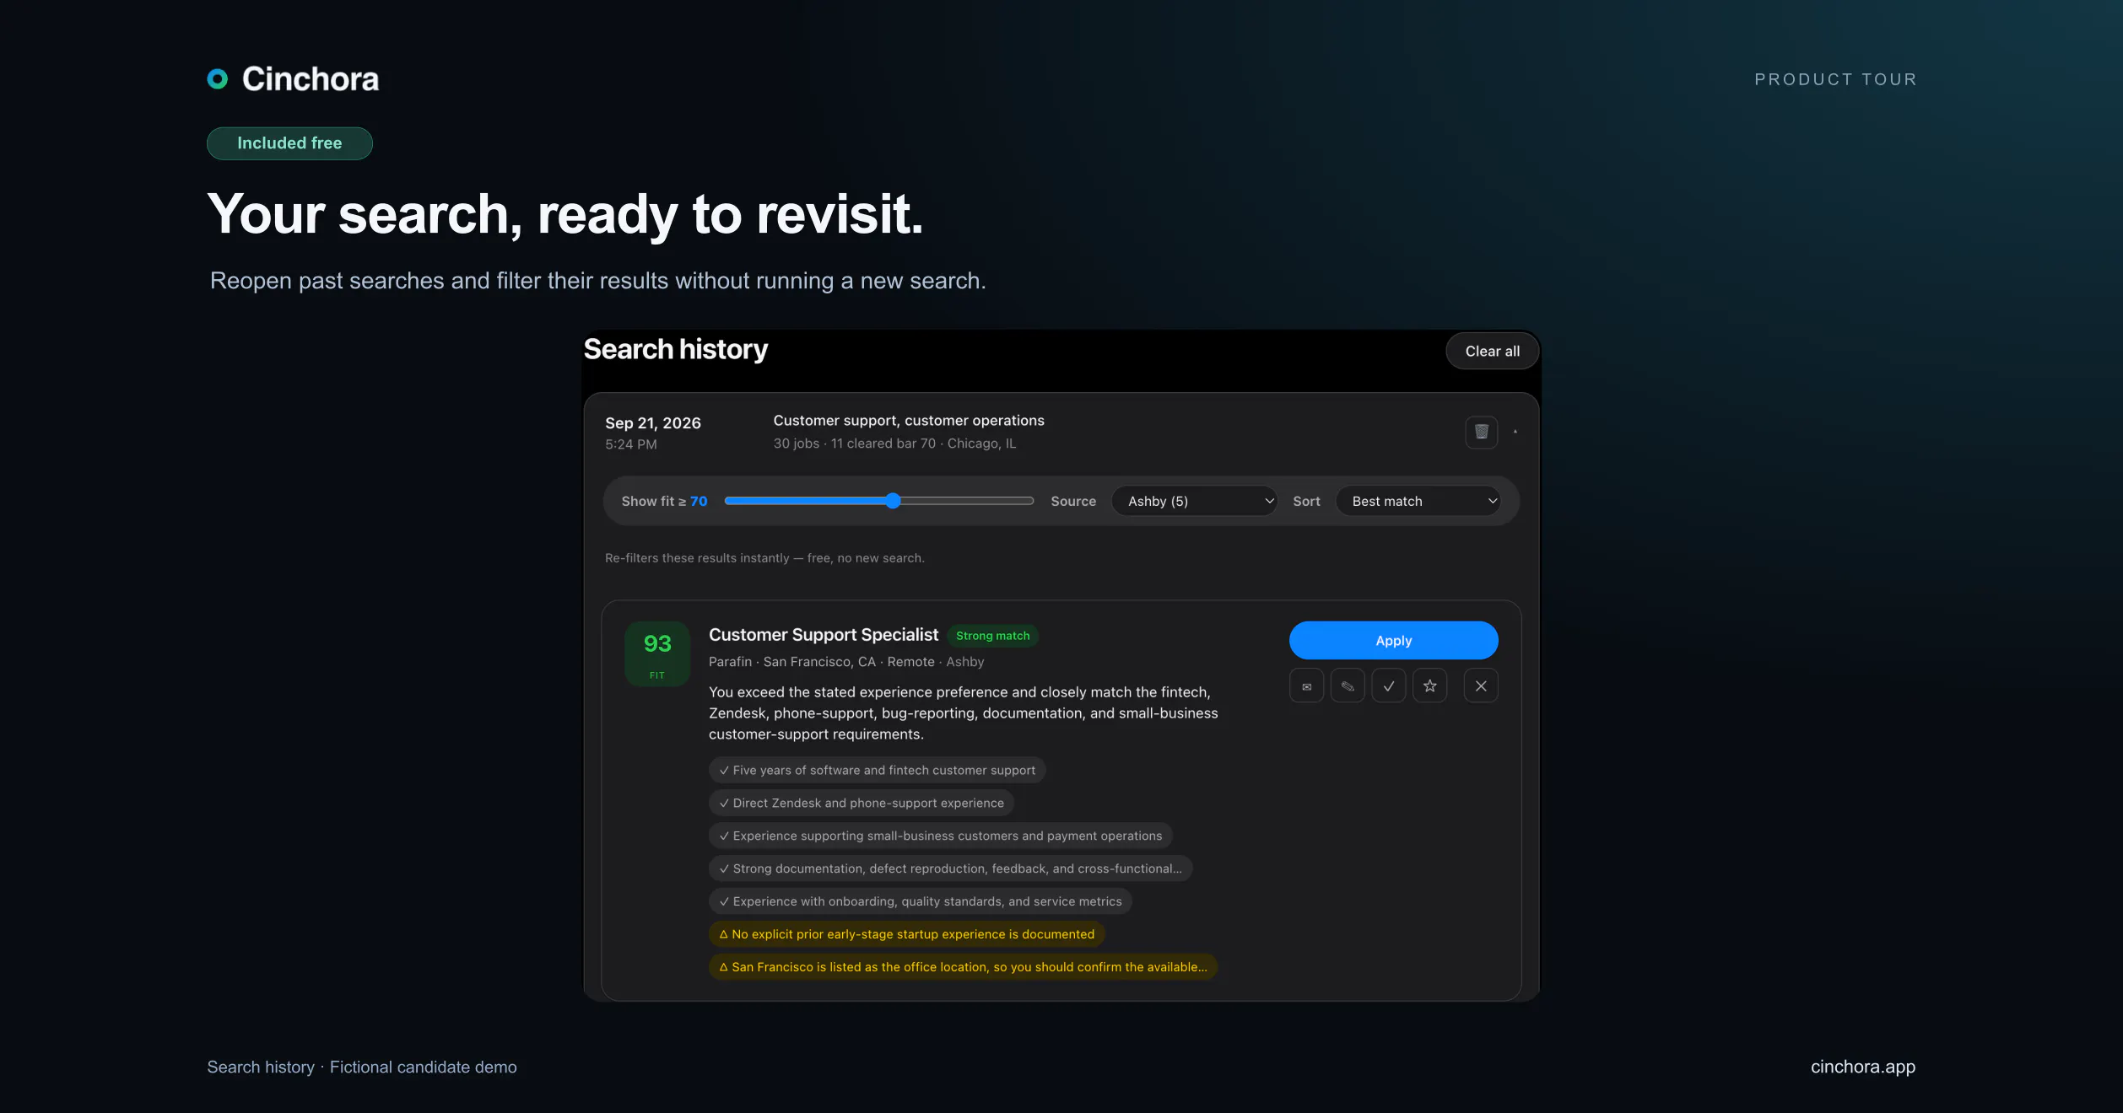Viewport: 2123px width, 1113px height.
Task: Open the Source dropdown showing Ashby (5)
Action: [x=1195, y=501]
